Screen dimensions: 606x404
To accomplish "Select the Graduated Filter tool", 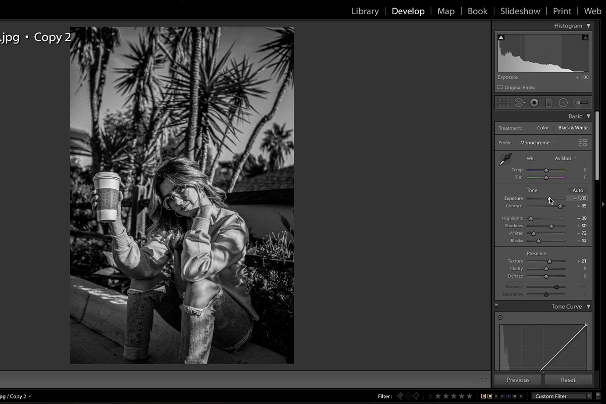I will click(548, 103).
